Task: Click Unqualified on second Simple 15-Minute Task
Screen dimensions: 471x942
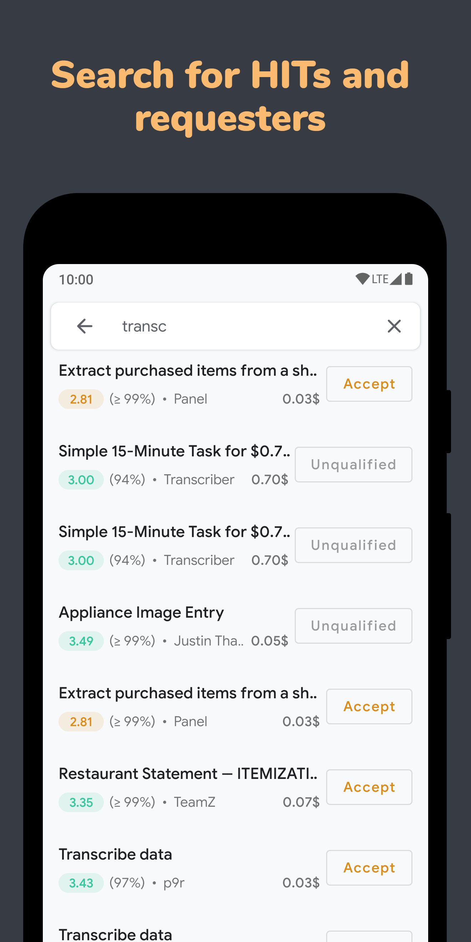Action: pyautogui.click(x=353, y=545)
